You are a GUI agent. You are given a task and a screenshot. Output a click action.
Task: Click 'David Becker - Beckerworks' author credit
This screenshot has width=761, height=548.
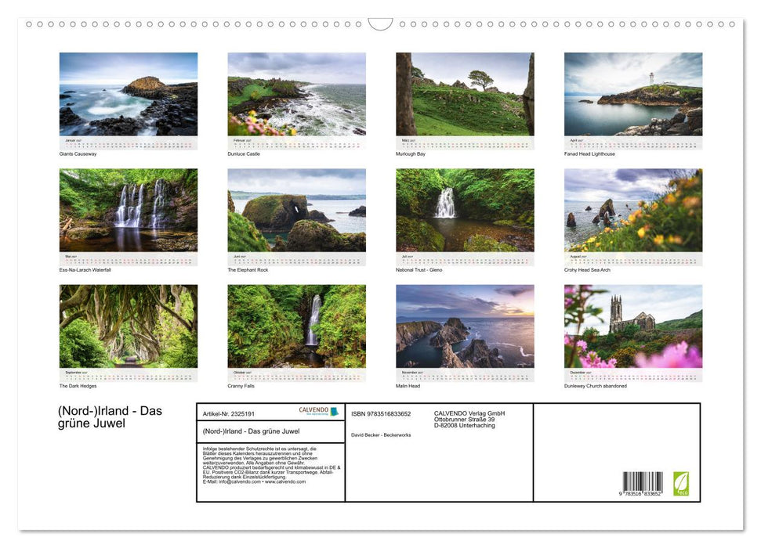pyautogui.click(x=381, y=435)
